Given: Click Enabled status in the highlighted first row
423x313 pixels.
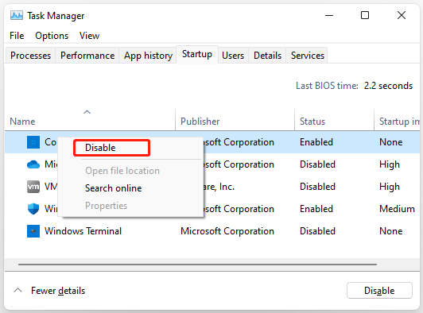Looking at the screenshot, I should pyautogui.click(x=316, y=142).
